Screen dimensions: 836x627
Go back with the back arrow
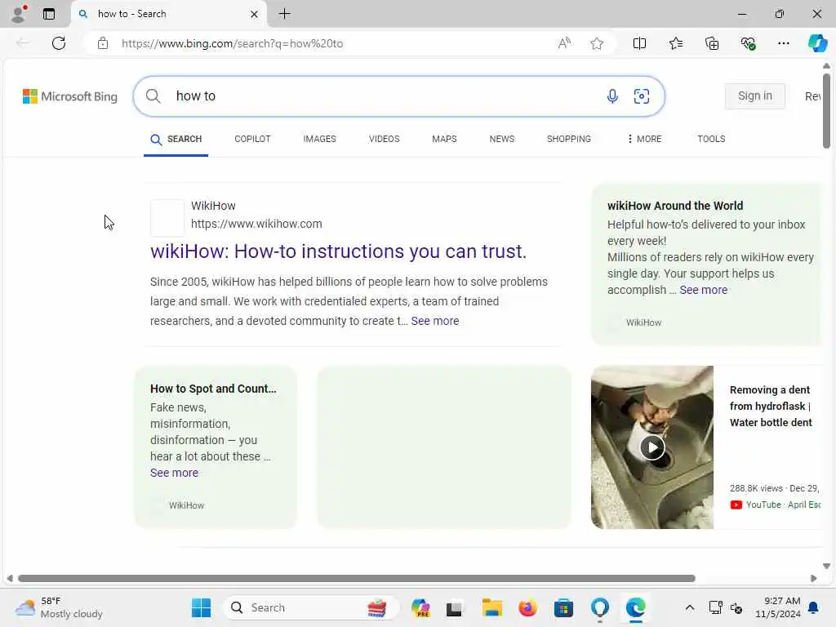(23, 43)
